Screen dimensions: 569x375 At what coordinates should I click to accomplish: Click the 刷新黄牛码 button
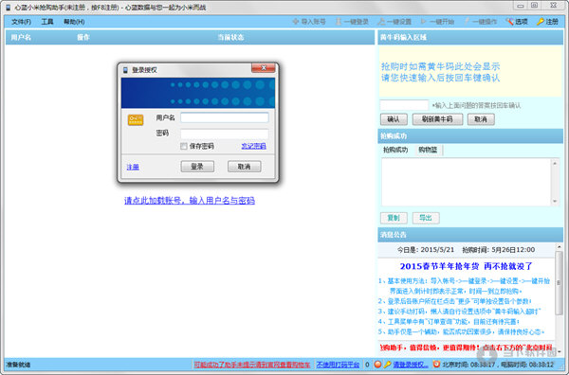pyautogui.click(x=437, y=119)
